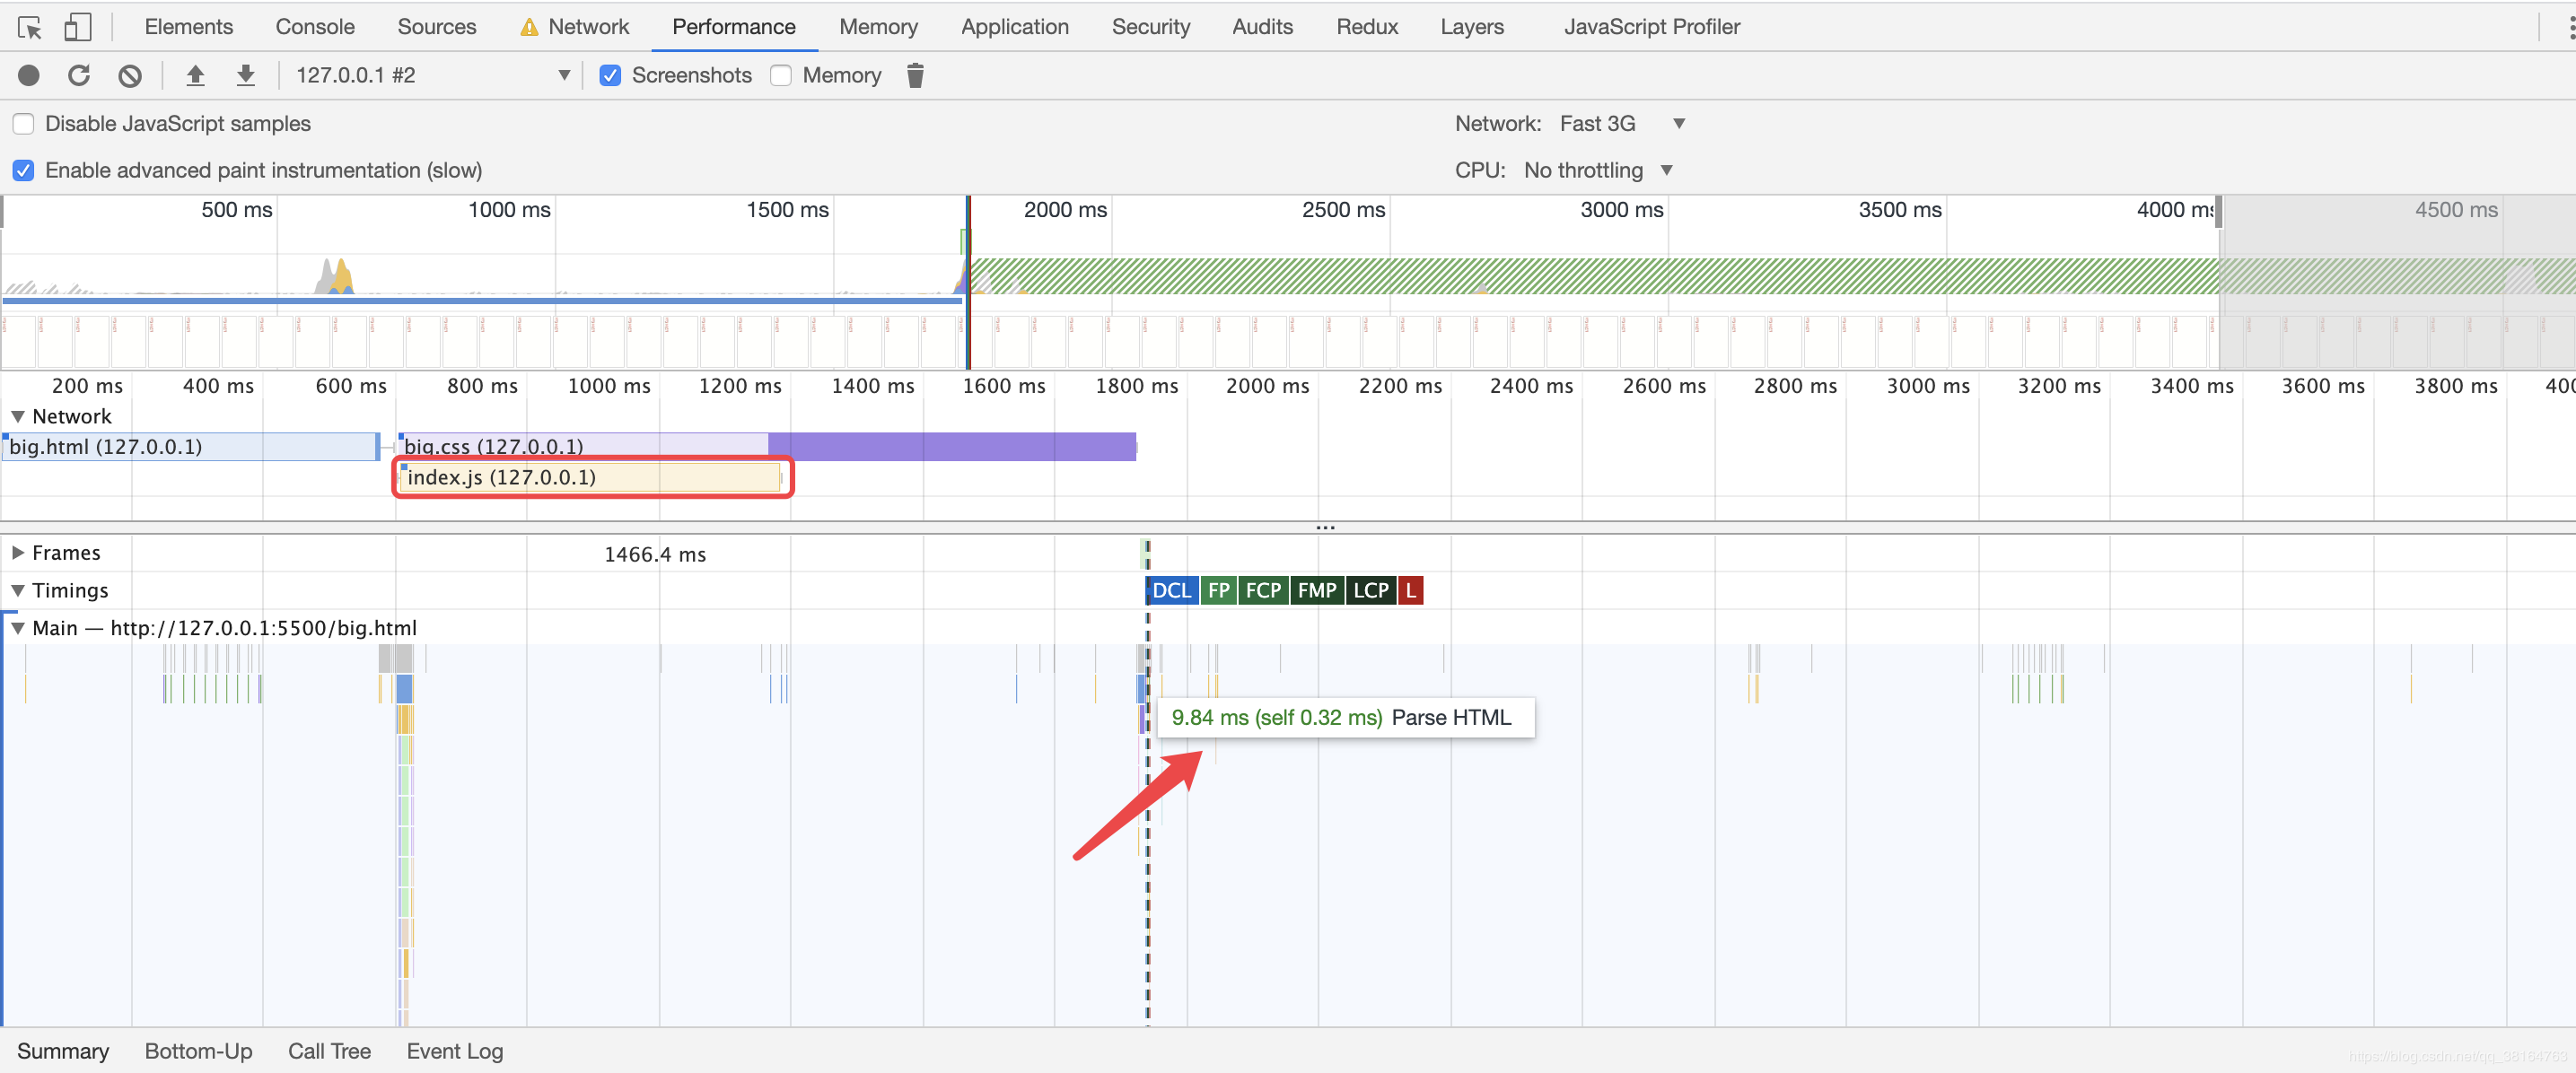Check Disable JavaScript samples

point(23,124)
